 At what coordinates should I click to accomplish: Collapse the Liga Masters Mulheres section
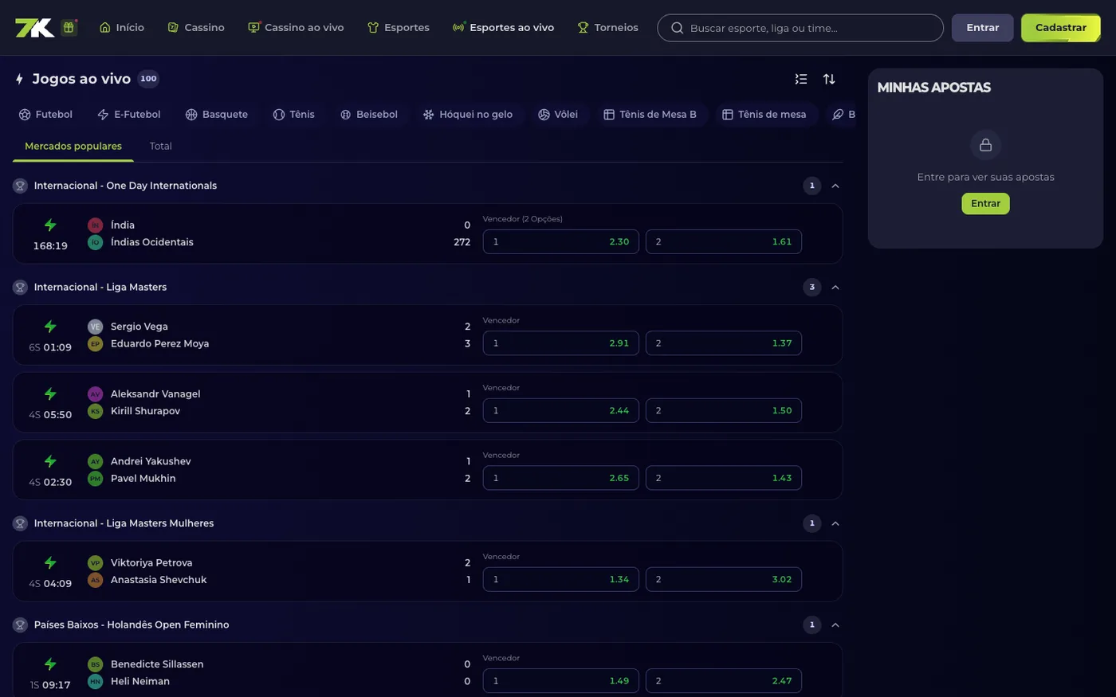835,523
